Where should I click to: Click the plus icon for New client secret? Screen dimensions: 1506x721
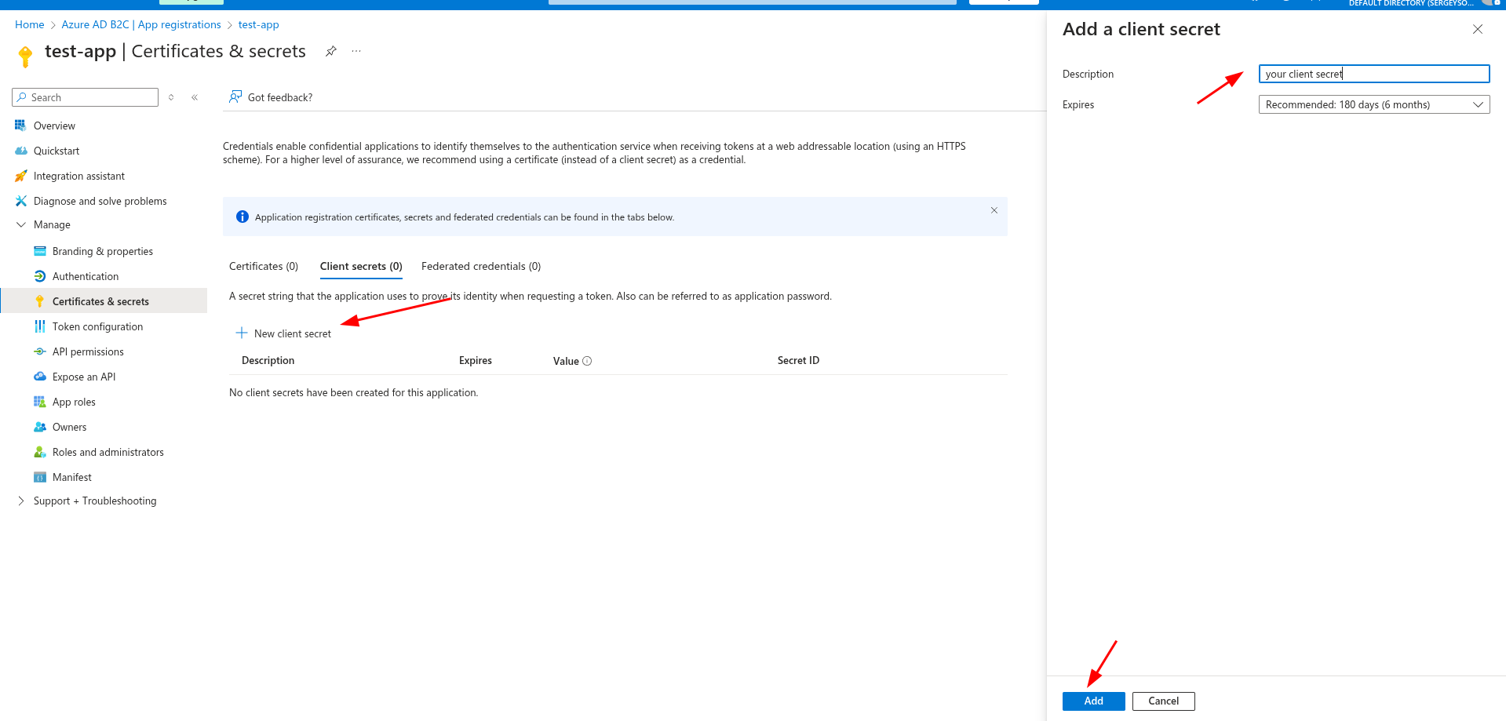(x=242, y=333)
